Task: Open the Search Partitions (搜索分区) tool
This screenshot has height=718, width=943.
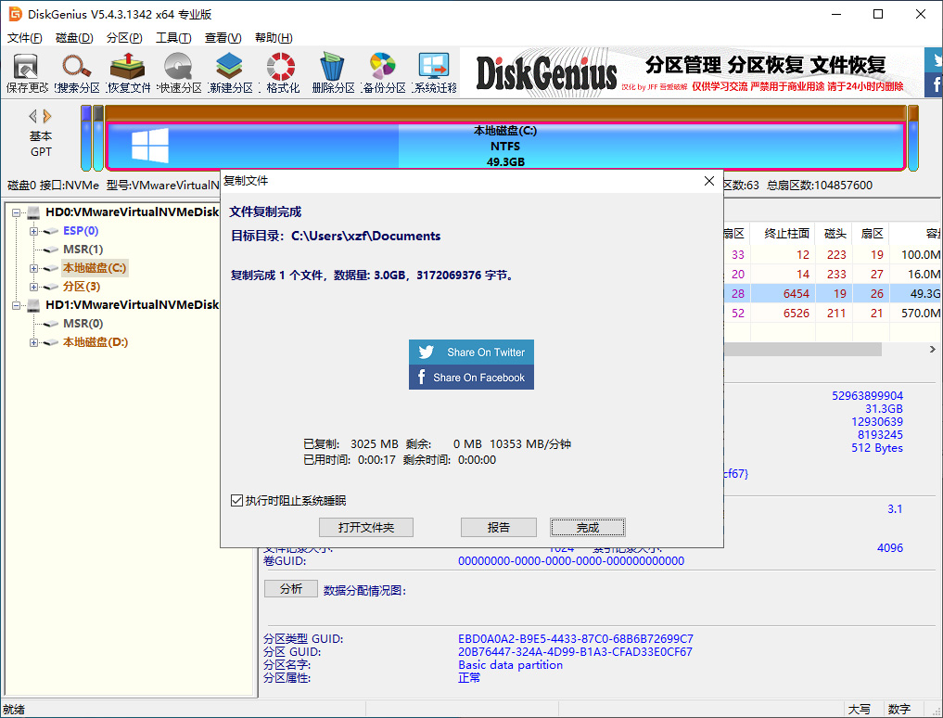Action: (76, 73)
